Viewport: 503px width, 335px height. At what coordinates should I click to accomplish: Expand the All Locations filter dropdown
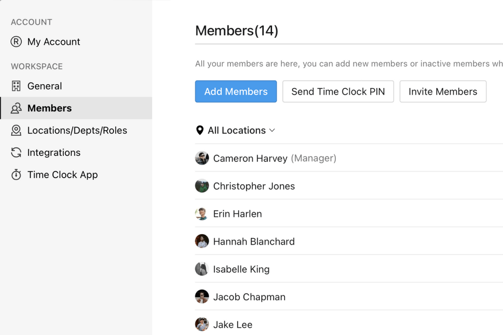click(x=235, y=130)
